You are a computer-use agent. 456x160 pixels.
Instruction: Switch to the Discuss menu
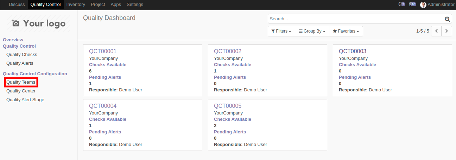(x=17, y=5)
